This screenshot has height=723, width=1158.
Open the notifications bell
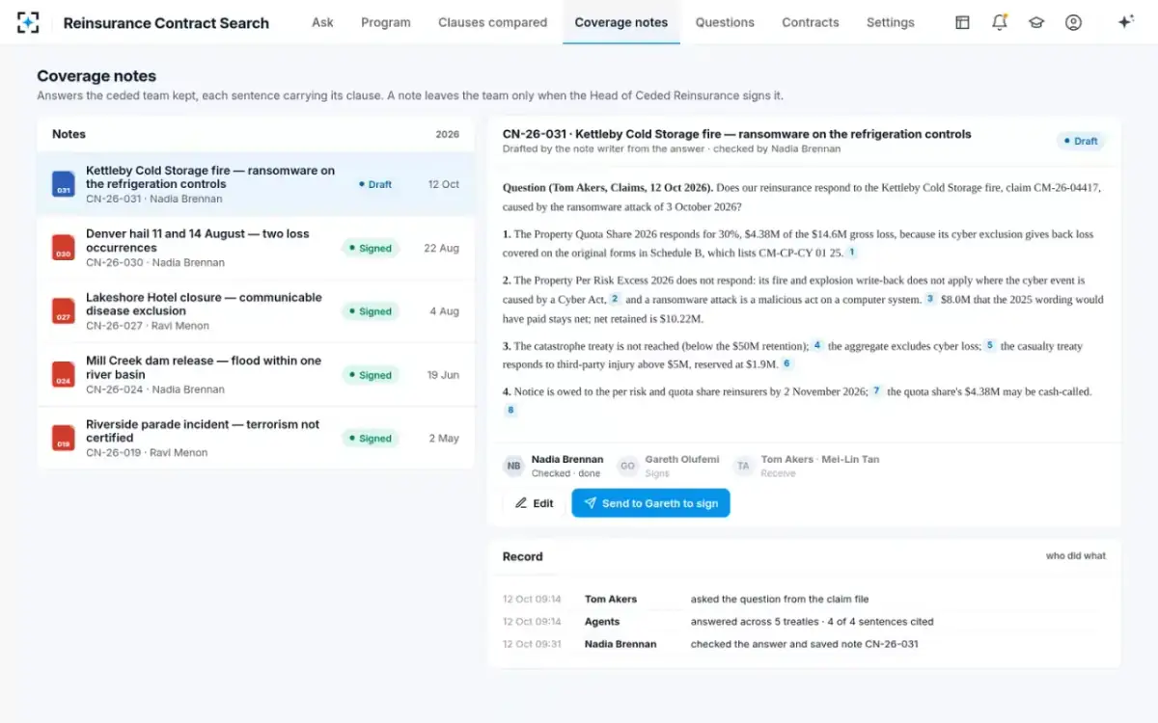(x=1000, y=22)
